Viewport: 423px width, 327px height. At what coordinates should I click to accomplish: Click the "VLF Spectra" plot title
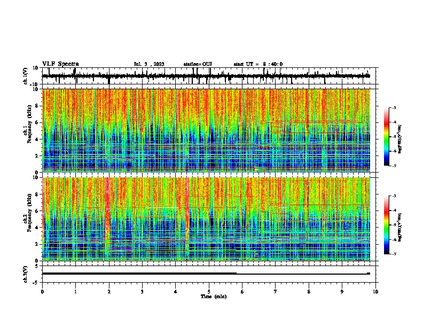tap(60, 64)
